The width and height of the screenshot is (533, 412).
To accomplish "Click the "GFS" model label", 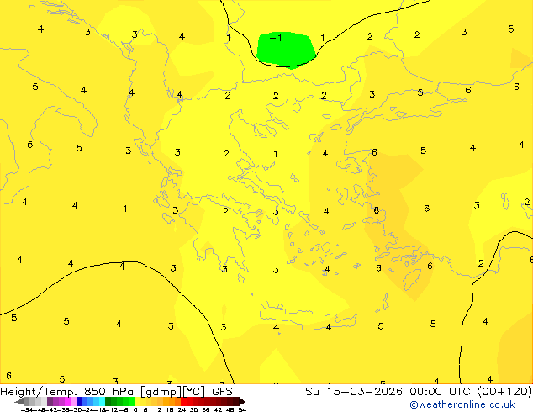I will pos(222,391).
